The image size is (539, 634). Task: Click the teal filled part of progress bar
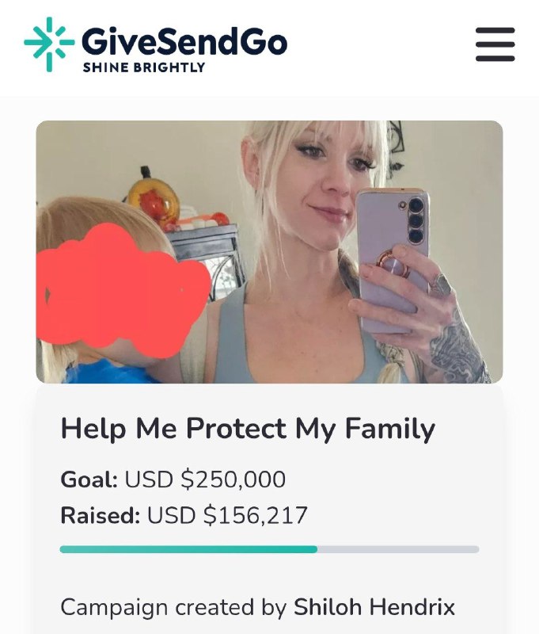click(188, 549)
